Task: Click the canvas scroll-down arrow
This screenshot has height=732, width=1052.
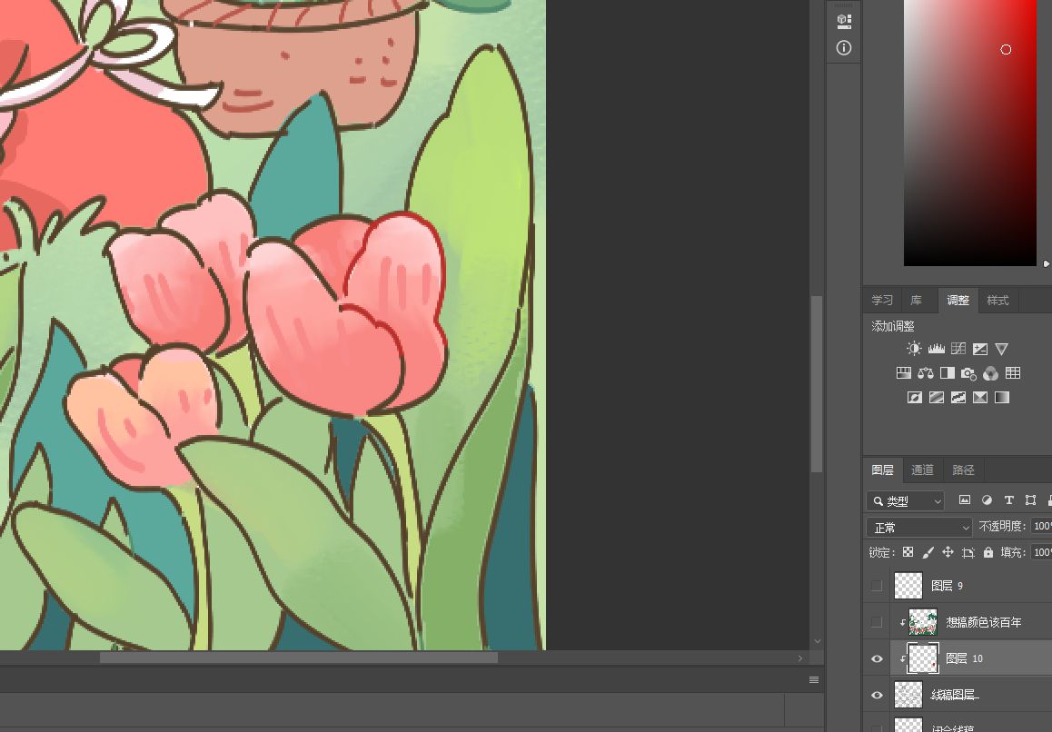Action: [x=818, y=641]
